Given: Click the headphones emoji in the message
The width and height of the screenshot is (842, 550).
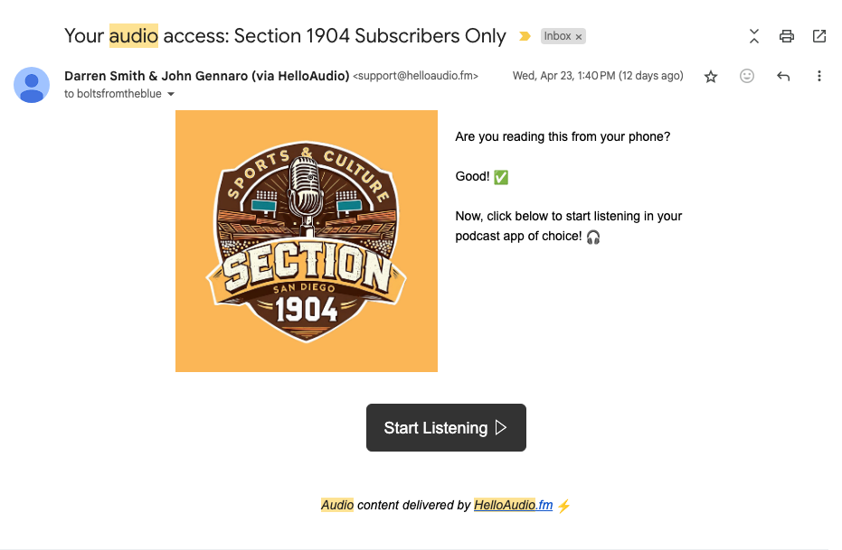Looking at the screenshot, I should tap(593, 237).
